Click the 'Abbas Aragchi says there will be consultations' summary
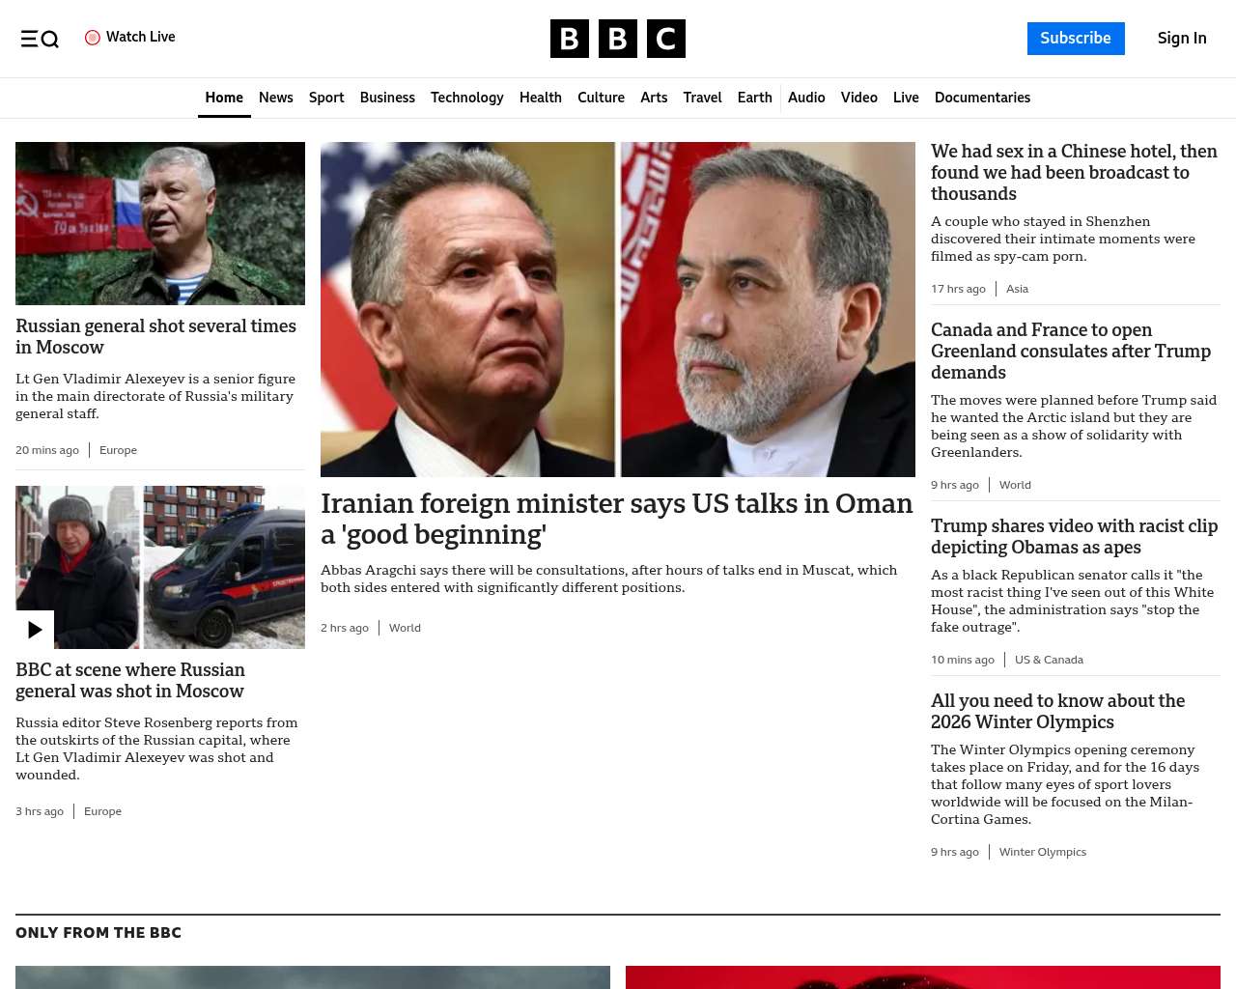This screenshot has height=989, width=1236. pos(608,579)
